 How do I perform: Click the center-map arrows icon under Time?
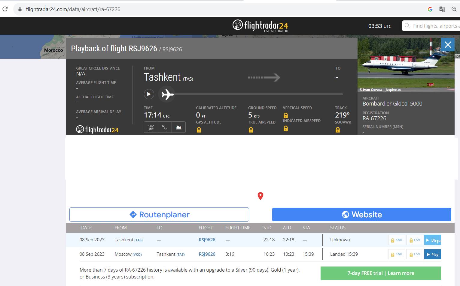[x=151, y=127]
